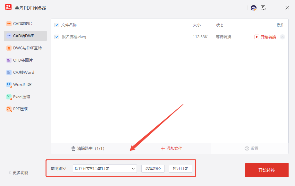Click the large red 开始转换 button
The height and width of the screenshot is (186, 295).
coord(267,170)
